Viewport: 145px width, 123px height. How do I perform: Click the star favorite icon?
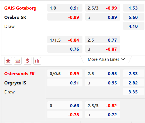point(8,61)
